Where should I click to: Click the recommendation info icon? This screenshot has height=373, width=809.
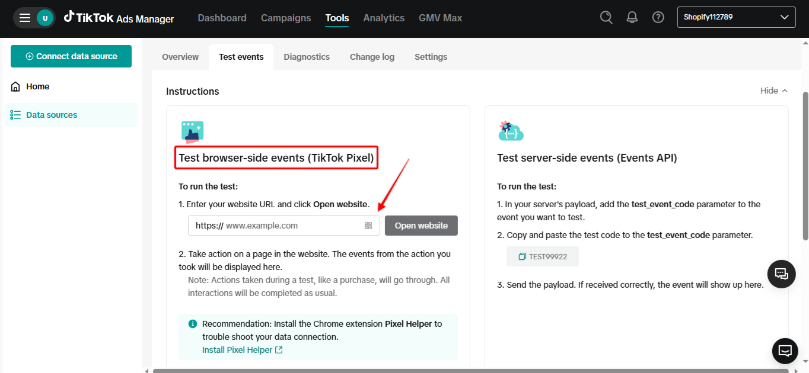[193, 324]
